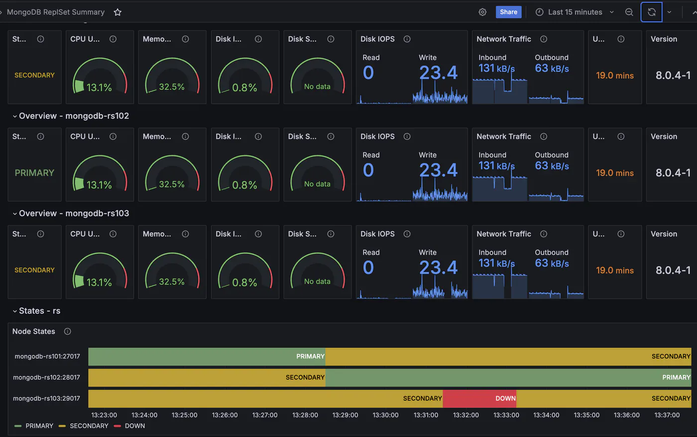Image resolution: width=697 pixels, height=437 pixels.
Task: Click rs102 Outbound 63 kB/s value
Action: [x=552, y=166]
